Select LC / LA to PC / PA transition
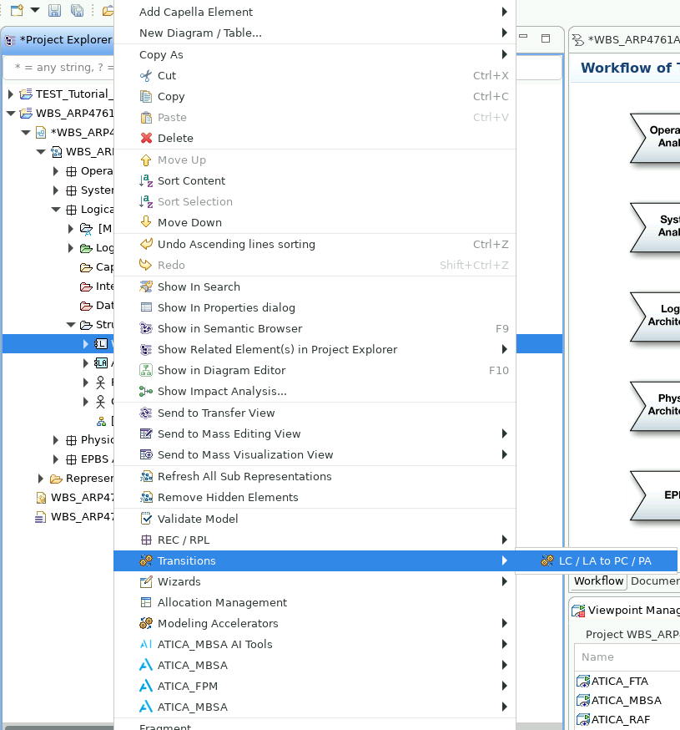Screen dimensions: 680x730 pos(597,560)
